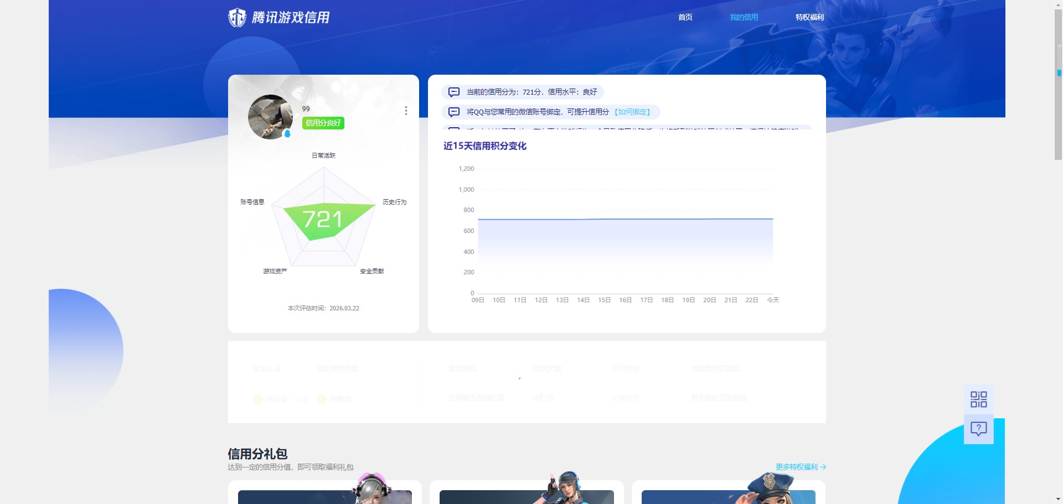Image resolution: width=1063 pixels, height=504 pixels.
Task: Click the yellow warning icon next to 未绑定
Action: pos(320,398)
